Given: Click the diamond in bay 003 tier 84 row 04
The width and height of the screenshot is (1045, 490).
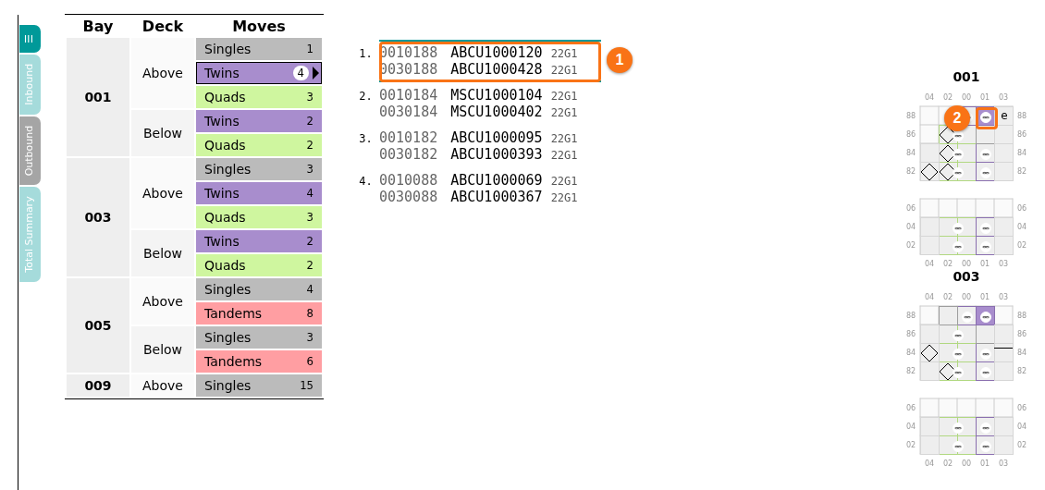Looking at the screenshot, I should point(929,353).
